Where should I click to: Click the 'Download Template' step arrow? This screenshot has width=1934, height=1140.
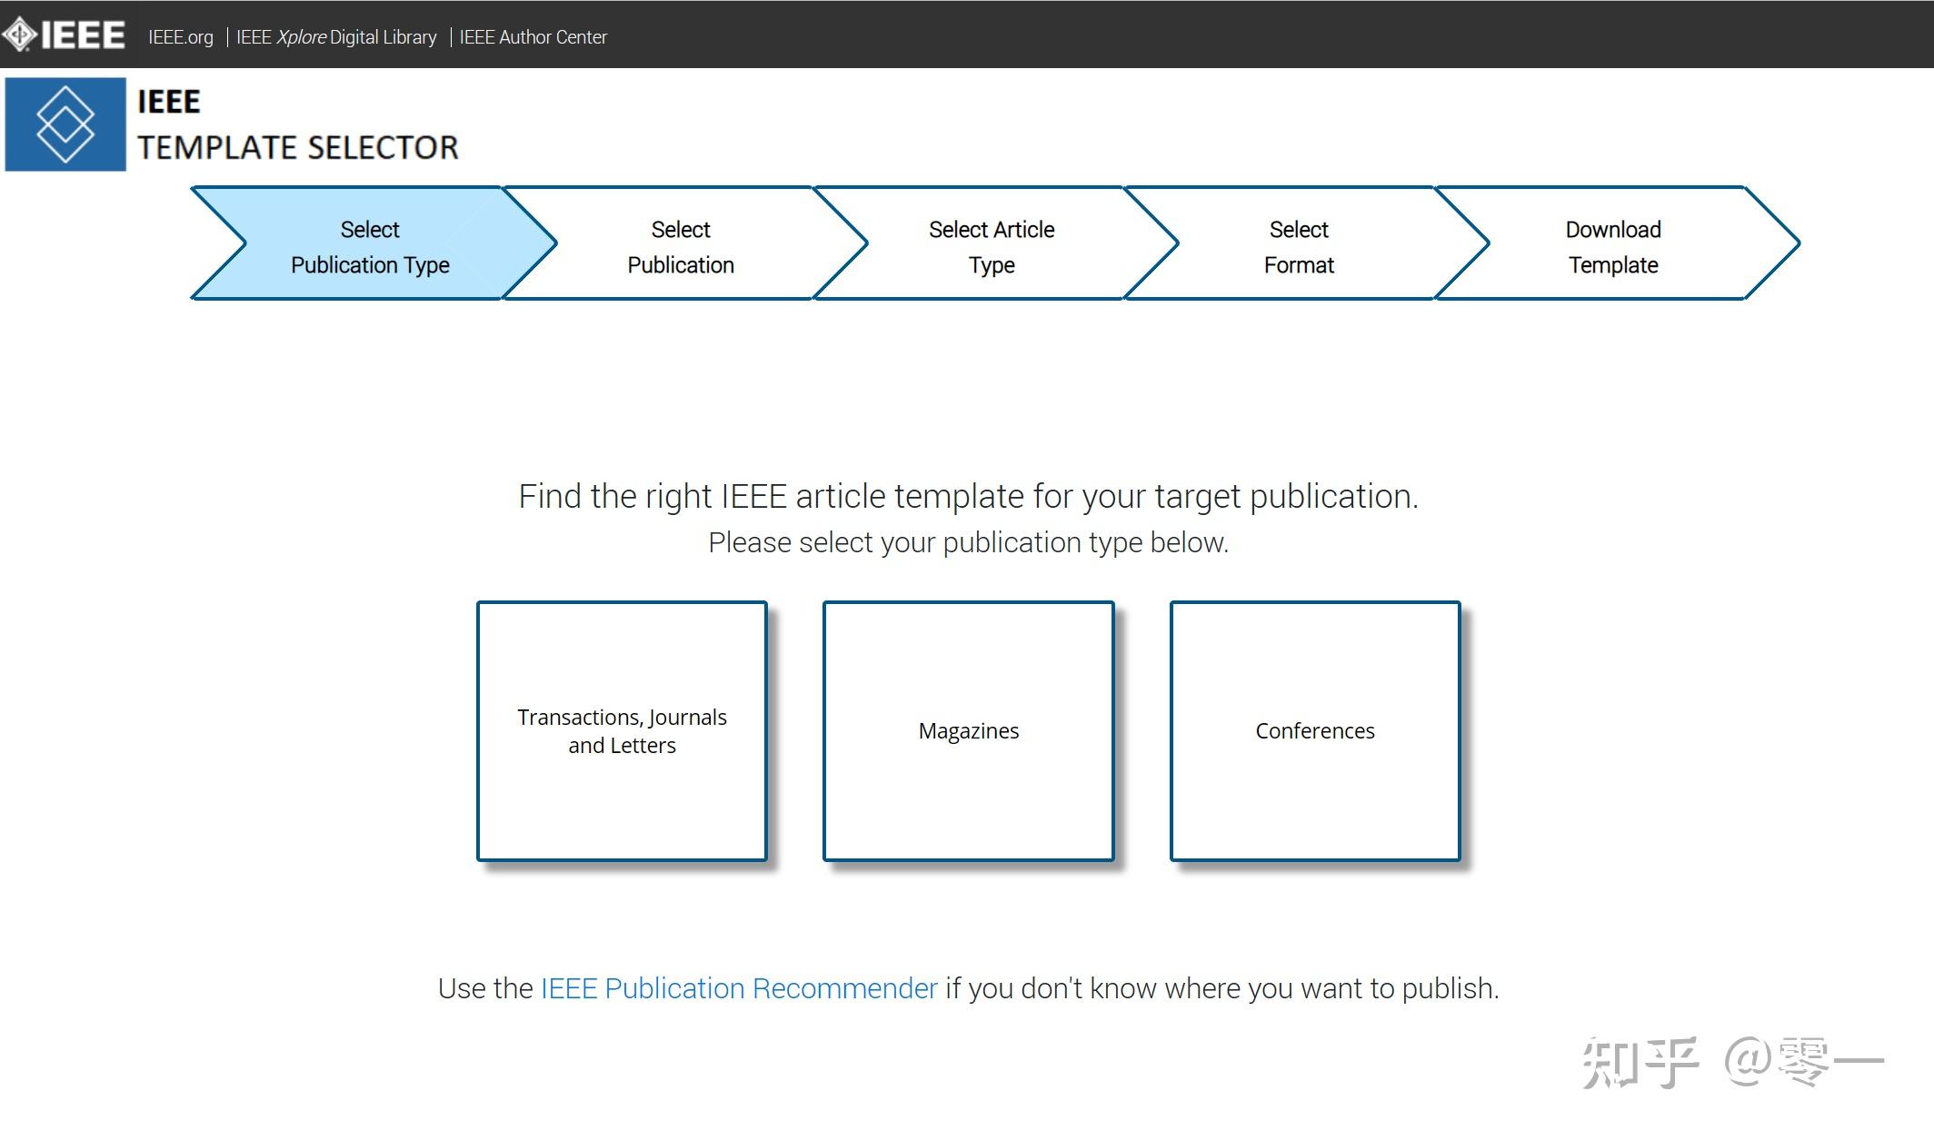tap(1613, 246)
